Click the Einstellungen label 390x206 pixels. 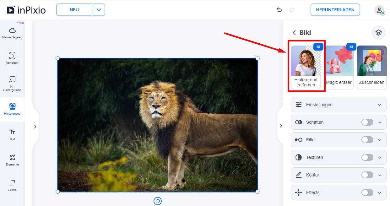tap(319, 105)
